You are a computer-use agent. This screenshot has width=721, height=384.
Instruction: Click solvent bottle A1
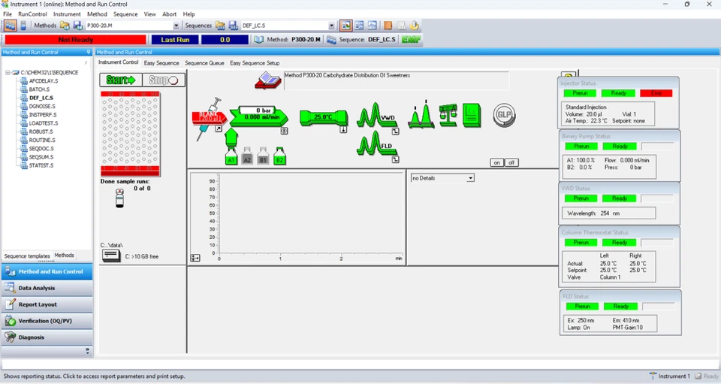point(231,156)
